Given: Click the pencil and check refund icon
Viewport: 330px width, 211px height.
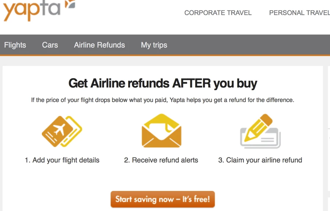Looking at the screenshot, I should pyautogui.click(x=260, y=131).
